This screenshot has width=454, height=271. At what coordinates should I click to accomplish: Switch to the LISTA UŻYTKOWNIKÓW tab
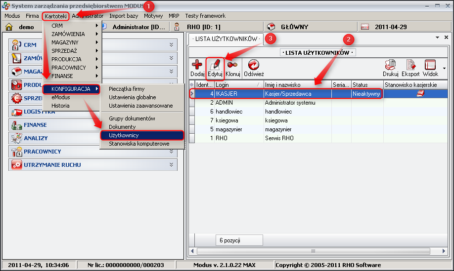pos(226,39)
